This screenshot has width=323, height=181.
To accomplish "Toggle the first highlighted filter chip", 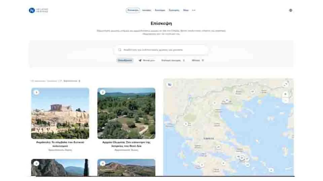I will pos(125,61).
